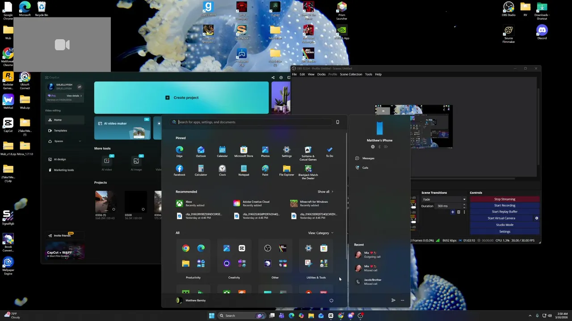
Task: Open Notepad from pinned apps
Action: click(x=244, y=170)
